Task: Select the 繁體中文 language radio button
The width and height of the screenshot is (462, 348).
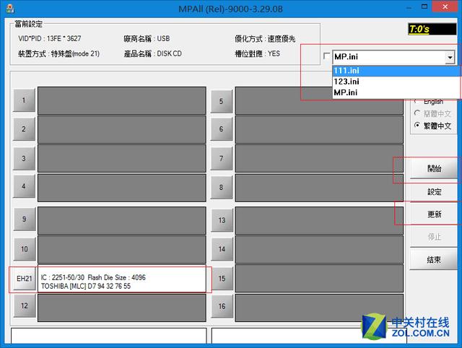Action: point(417,126)
